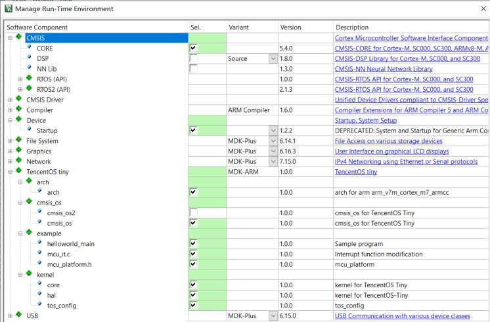Click the green diamond icon beside CMSIS Driver
490x322 pixels.
(x=19, y=98)
